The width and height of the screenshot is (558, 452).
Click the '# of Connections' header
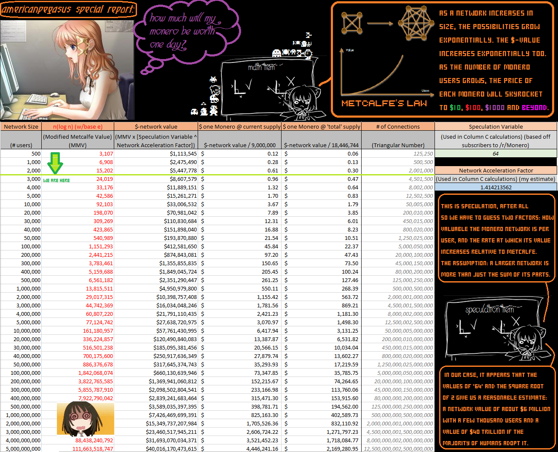click(398, 126)
